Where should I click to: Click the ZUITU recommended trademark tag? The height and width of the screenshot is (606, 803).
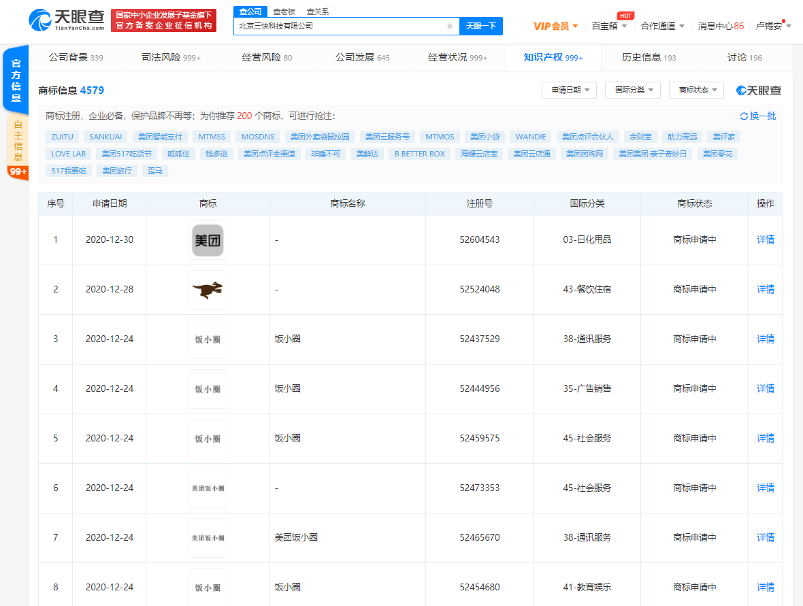(62, 137)
